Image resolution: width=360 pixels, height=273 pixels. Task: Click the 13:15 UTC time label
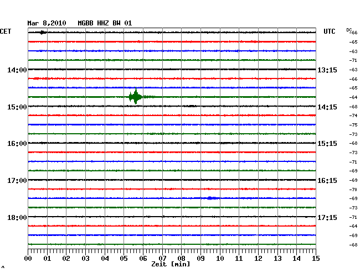[x=327, y=70]
